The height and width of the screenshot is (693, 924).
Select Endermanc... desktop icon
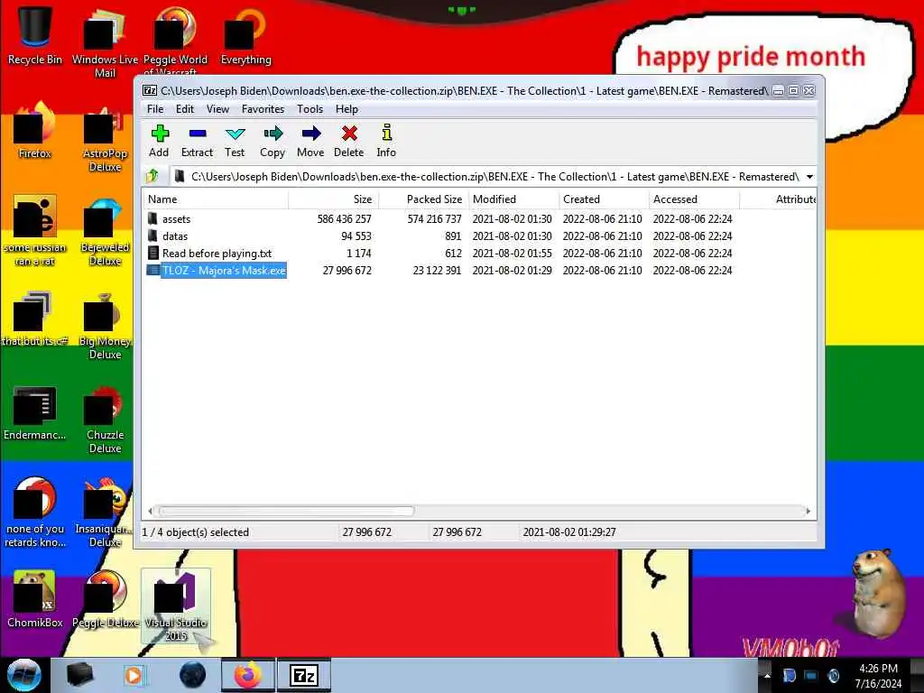(x=35, y=412)
